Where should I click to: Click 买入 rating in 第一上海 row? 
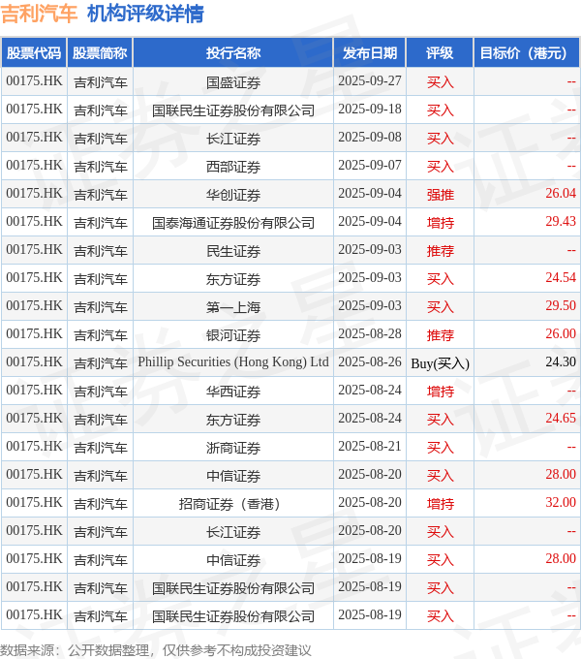pyautogui.click(x=441, y=307)
